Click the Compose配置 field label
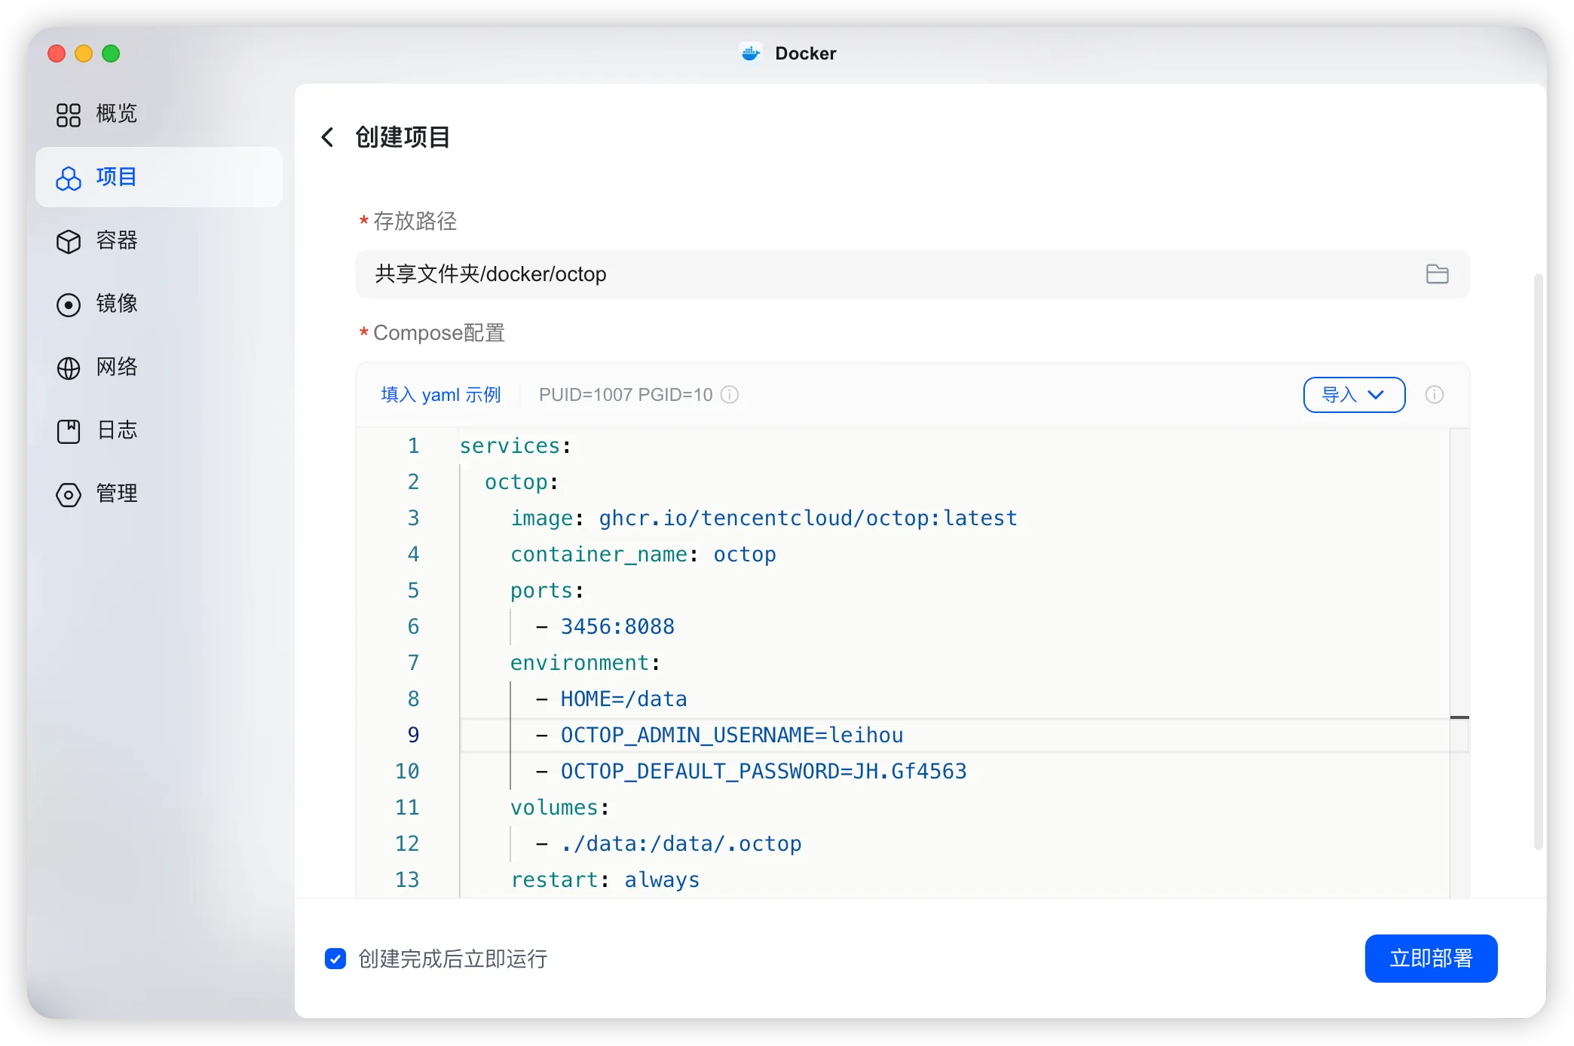 point(439,332)
